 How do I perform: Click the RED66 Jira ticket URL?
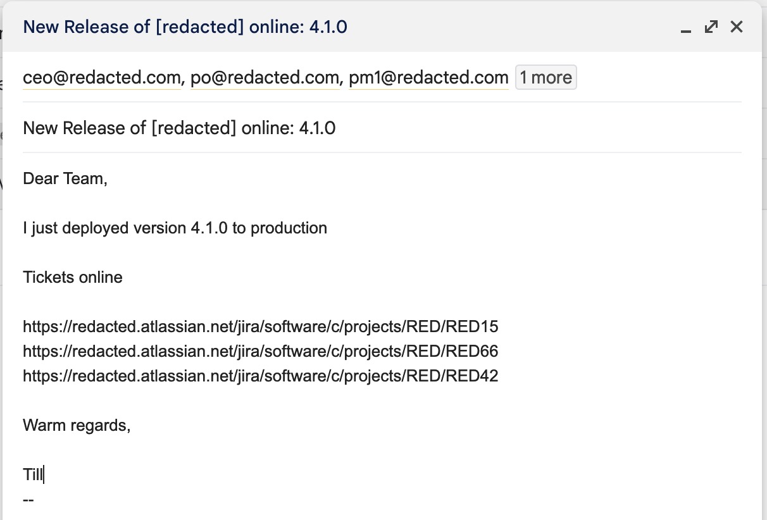(x=260, y=351)
